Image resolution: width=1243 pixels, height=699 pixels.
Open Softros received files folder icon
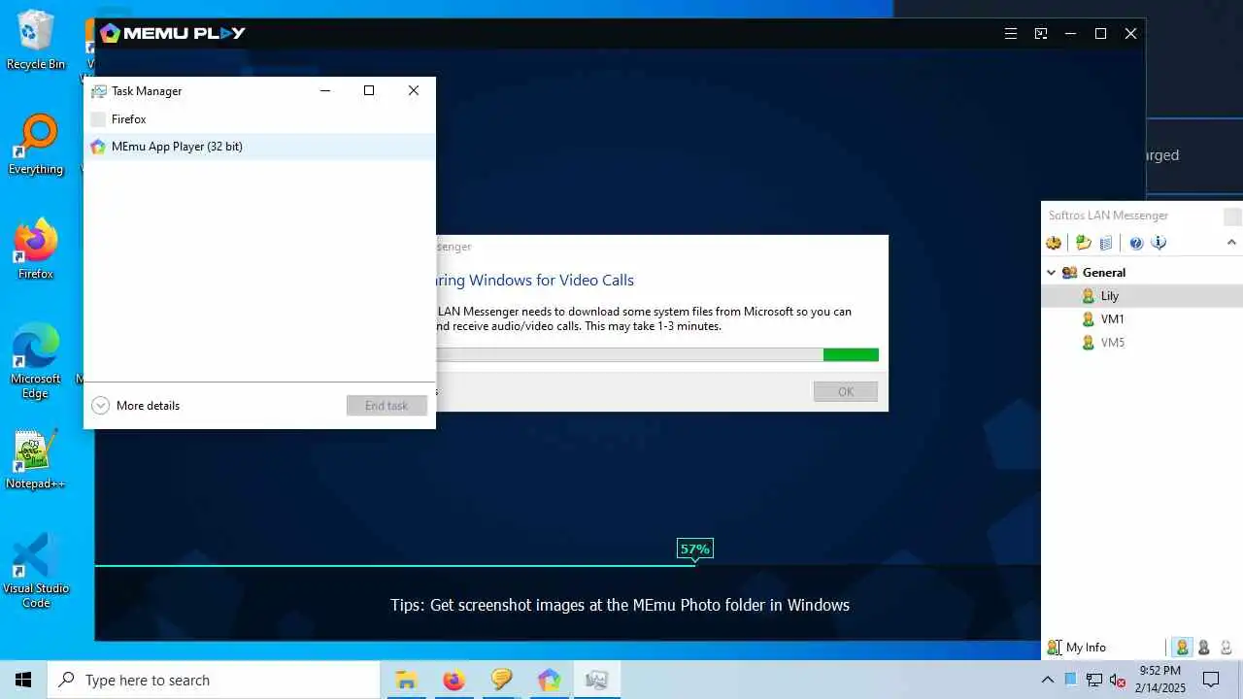(x=1084, y=243)
